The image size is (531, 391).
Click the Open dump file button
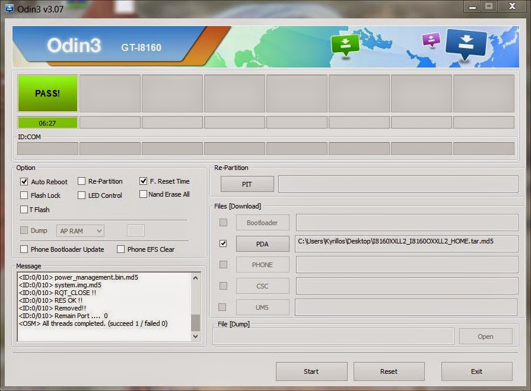click(485, 336)
